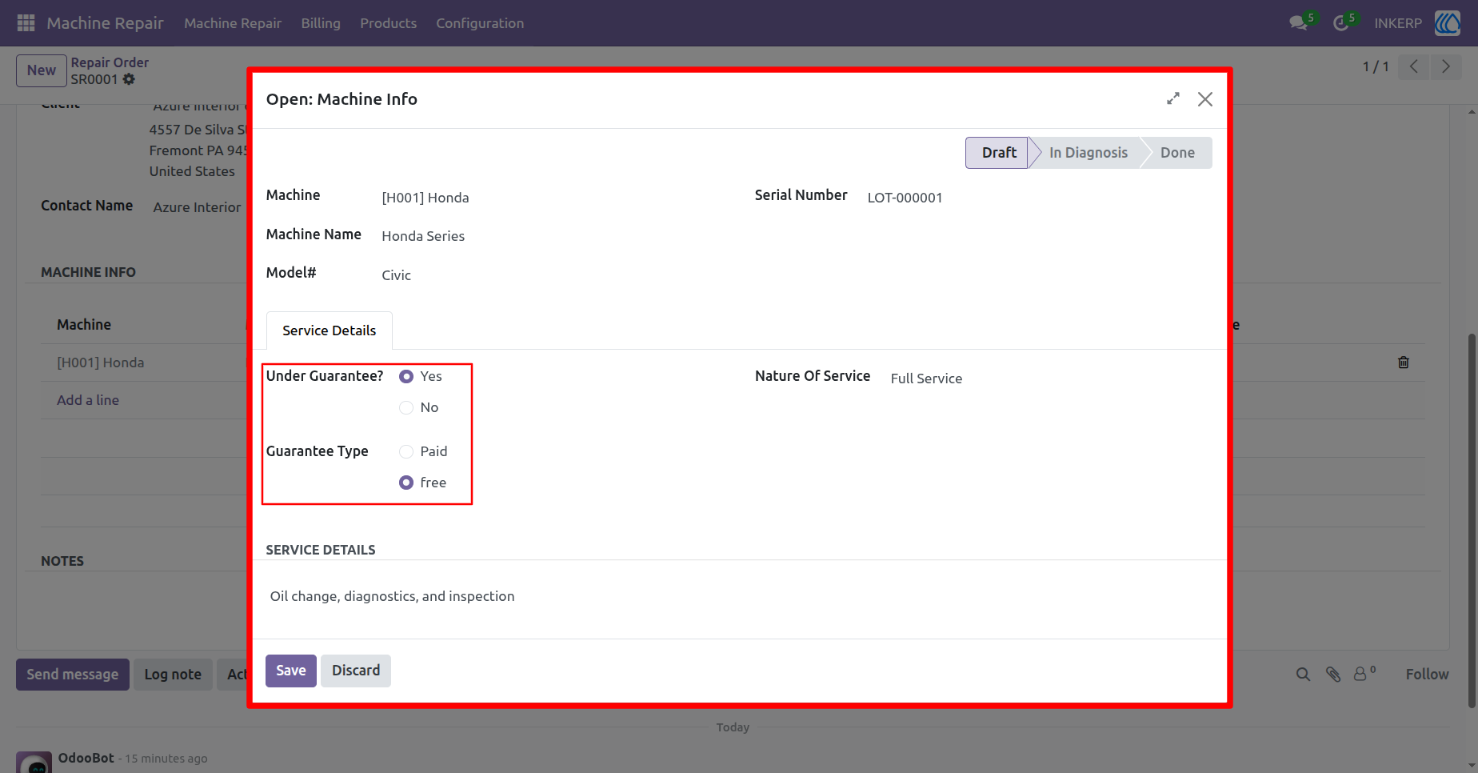Open the gear actions menu next to SR0001

(x=129, y=79)
